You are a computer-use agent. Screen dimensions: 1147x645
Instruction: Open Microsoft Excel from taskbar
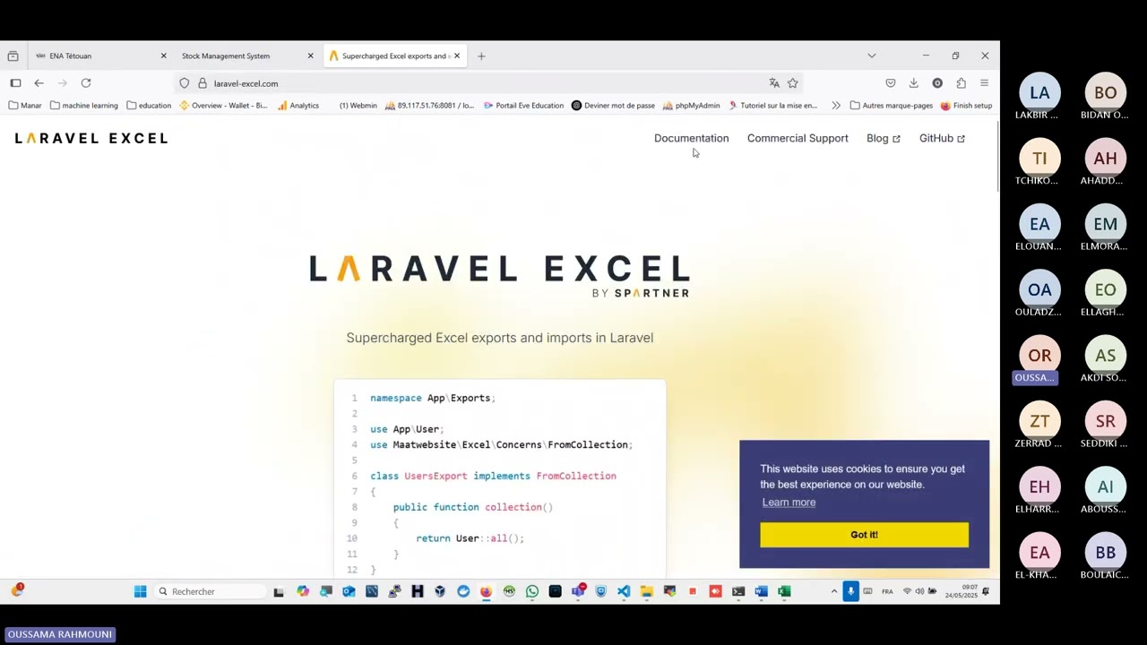(x=784, y=591)
